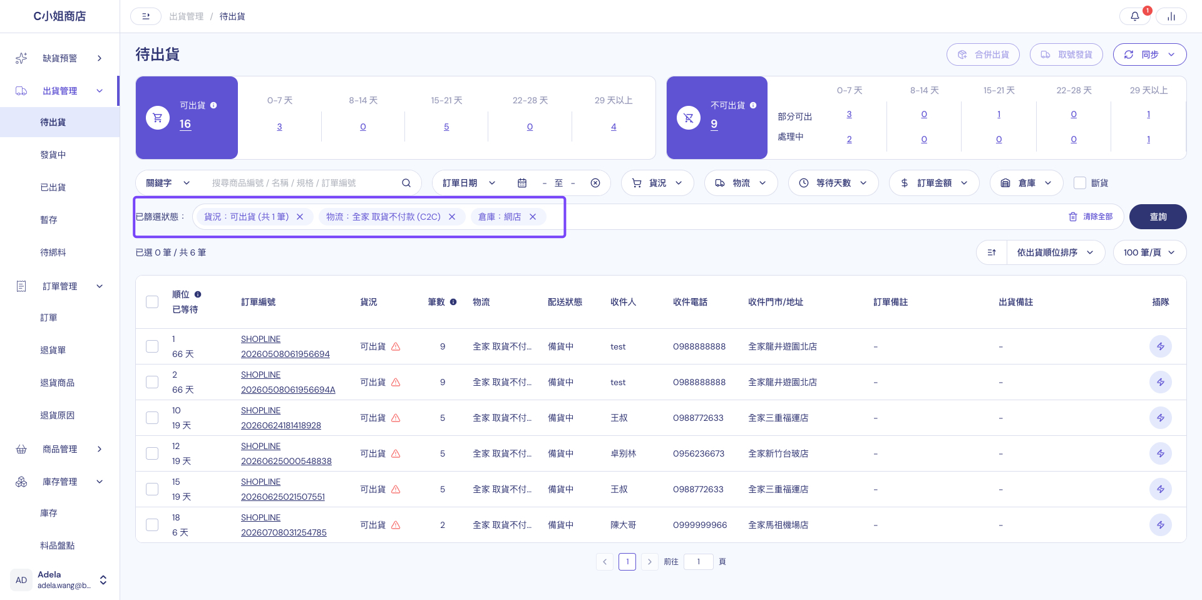Jump the queue for order 20260708031254785
1202x600 pixels.
pyautogui.click(x=1161, y=525)
